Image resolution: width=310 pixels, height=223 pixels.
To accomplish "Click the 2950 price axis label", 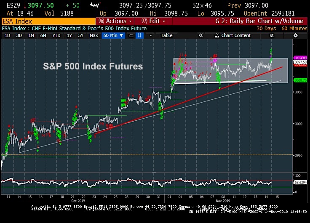I will pos(299,155).
